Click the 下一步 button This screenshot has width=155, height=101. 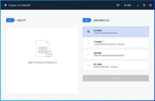[x=116, y=78]
